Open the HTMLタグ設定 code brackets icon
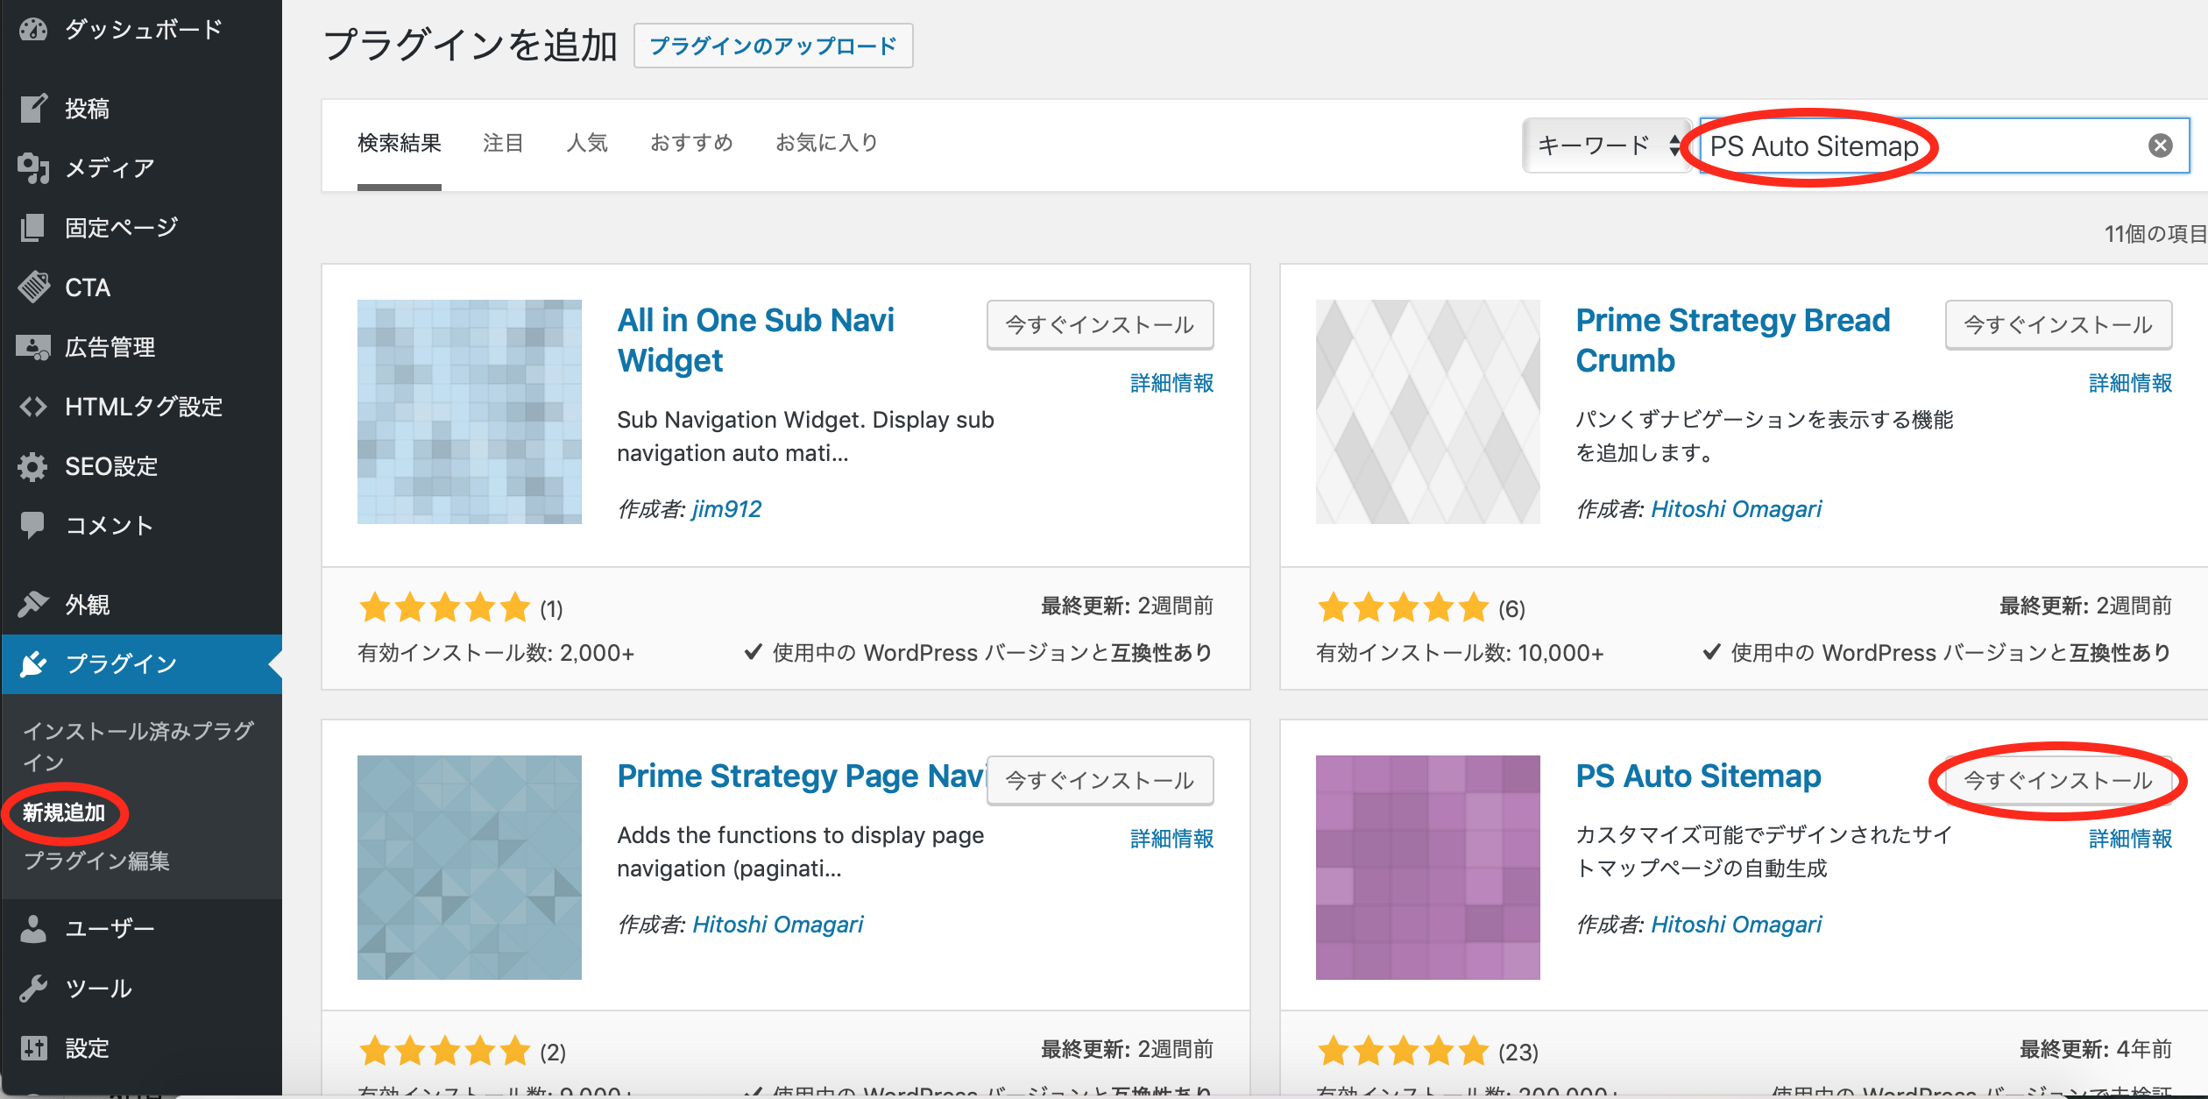This screenshot has height=1099, width=2208. click(33, 407)
